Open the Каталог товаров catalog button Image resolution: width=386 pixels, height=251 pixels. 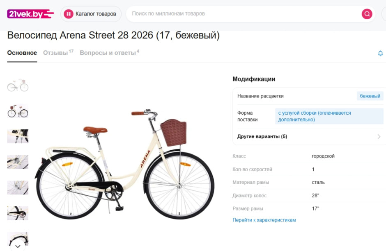tap(91, 14)
